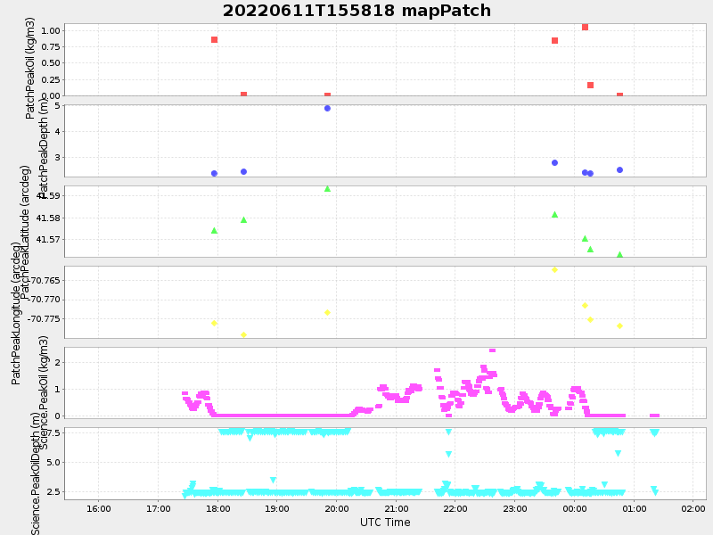Select yellow longitude diamond near 00:45
This screenshot has height=535, width=713.
tap(619, 325)
